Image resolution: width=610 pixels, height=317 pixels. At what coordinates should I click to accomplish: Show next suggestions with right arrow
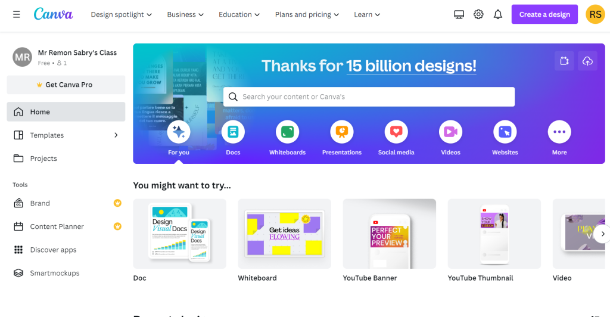coord(602,234)
